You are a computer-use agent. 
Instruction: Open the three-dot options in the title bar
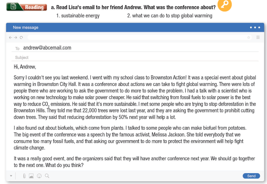(255, 27)
